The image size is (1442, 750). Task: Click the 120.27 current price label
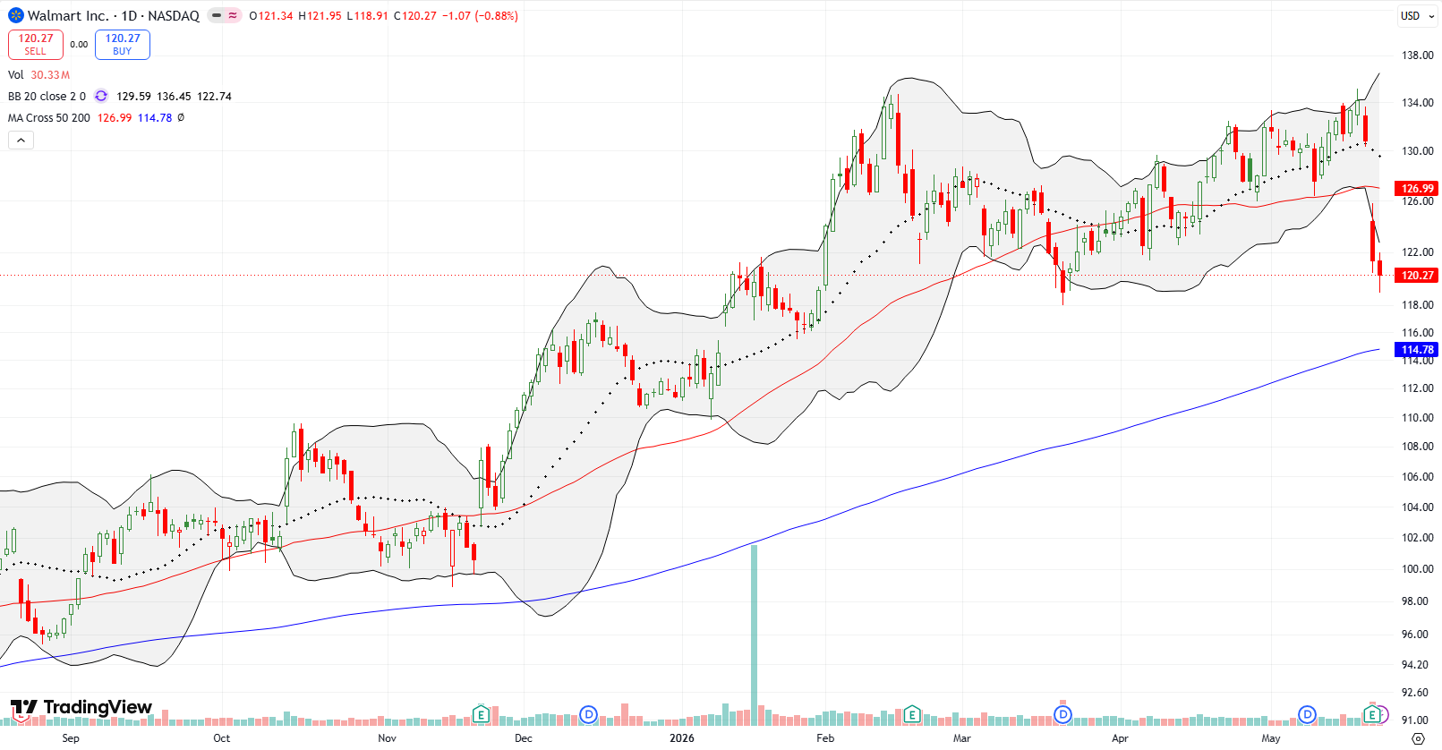point(1417,276)
